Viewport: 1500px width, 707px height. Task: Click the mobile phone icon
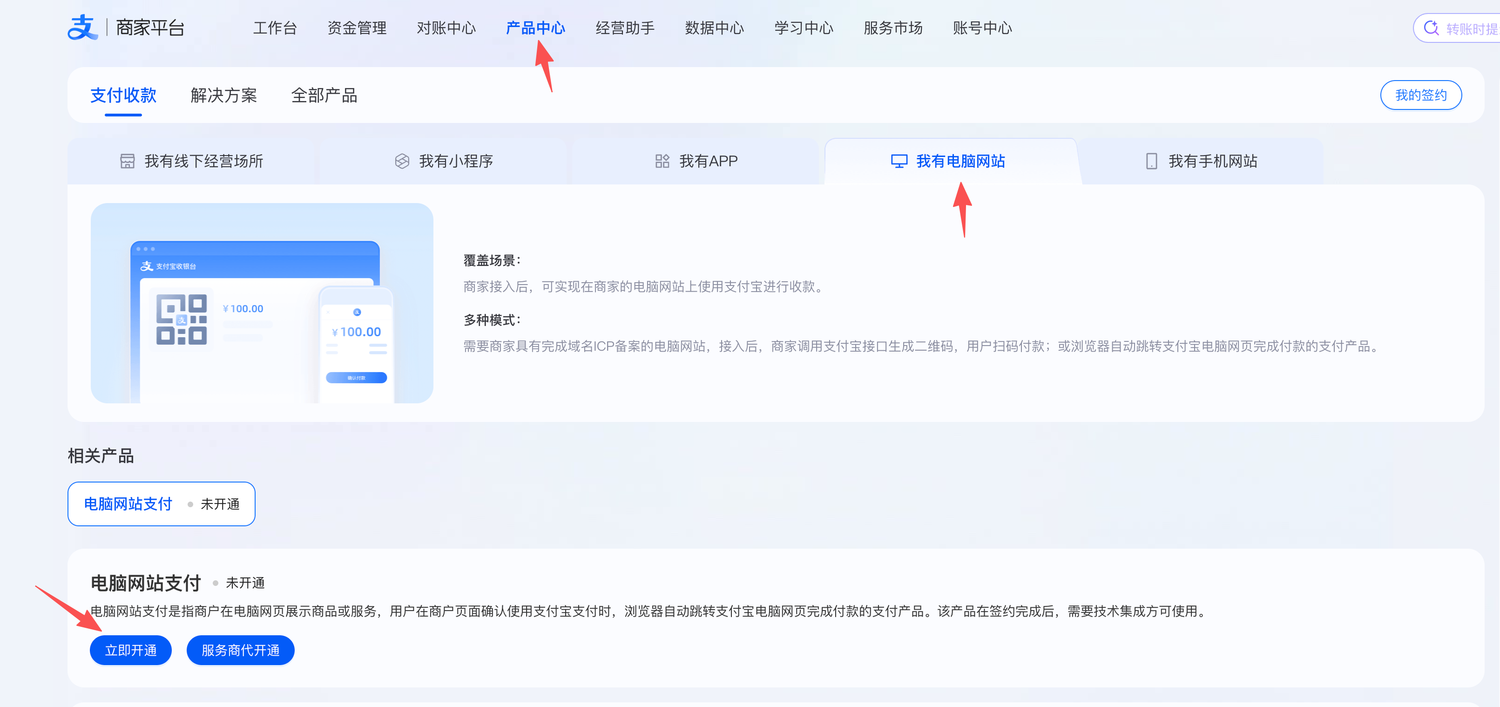pyautogui.click(x=1151, y=161)
